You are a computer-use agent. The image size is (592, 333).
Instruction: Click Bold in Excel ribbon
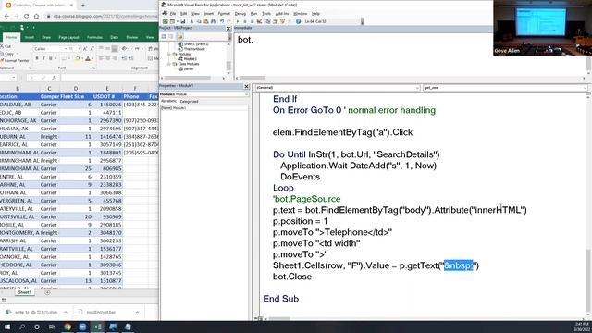37,58
